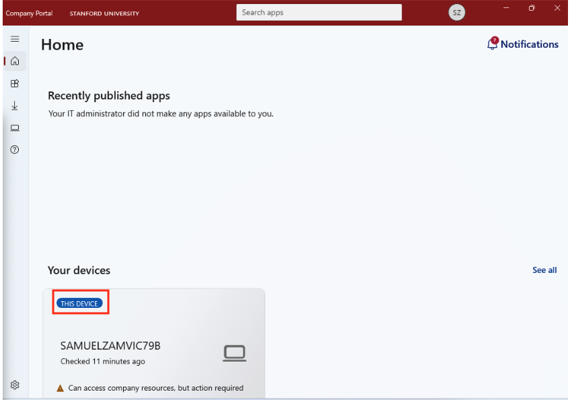Open Settings via the gear icon
This screenshot has height=400, width=570.
[x=14, y=385]
